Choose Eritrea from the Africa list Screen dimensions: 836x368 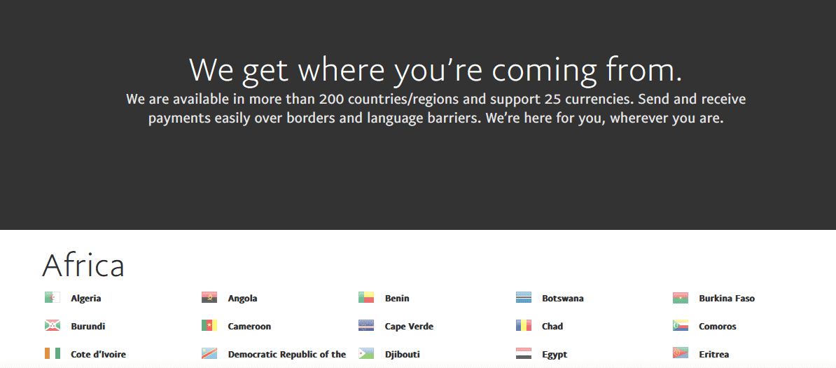pos(713,355)
